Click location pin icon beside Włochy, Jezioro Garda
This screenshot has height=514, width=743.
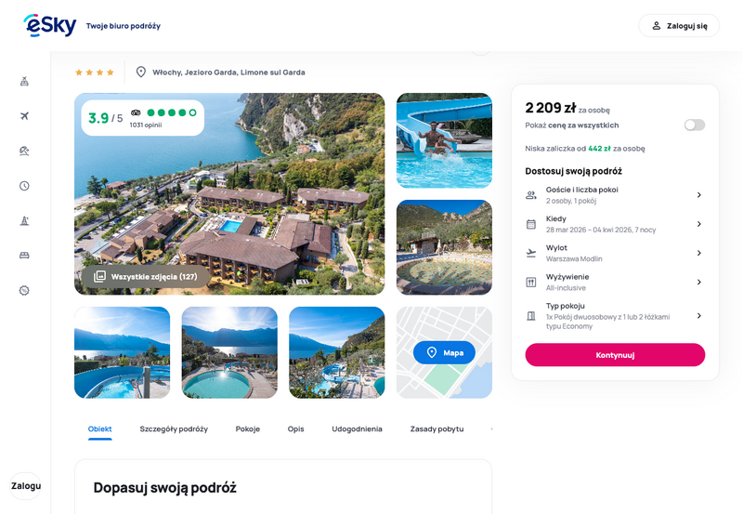141,72
